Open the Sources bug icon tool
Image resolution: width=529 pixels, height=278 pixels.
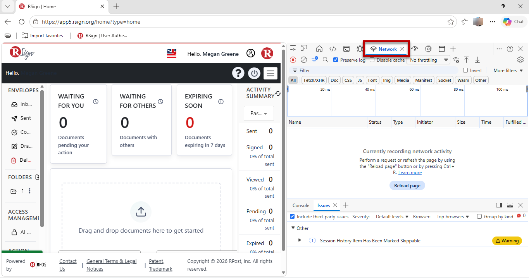pos(360,49)
